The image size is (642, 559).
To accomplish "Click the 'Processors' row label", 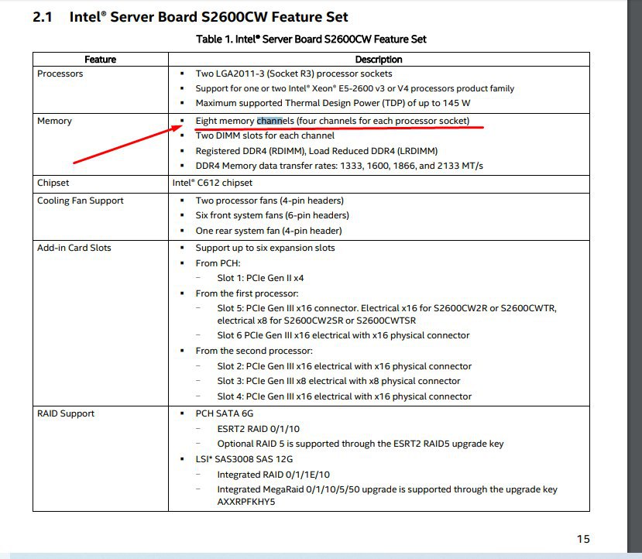I will pyautogui.click(x=60, y=74).
